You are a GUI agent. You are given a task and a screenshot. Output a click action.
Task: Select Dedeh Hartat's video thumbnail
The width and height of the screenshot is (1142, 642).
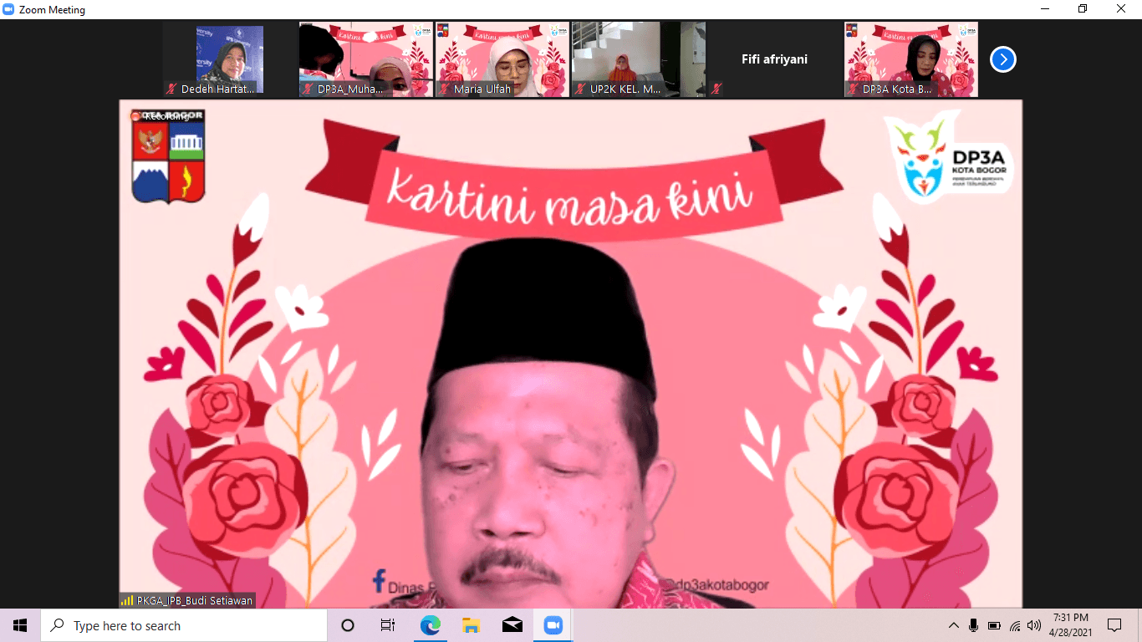coord(230,59)
